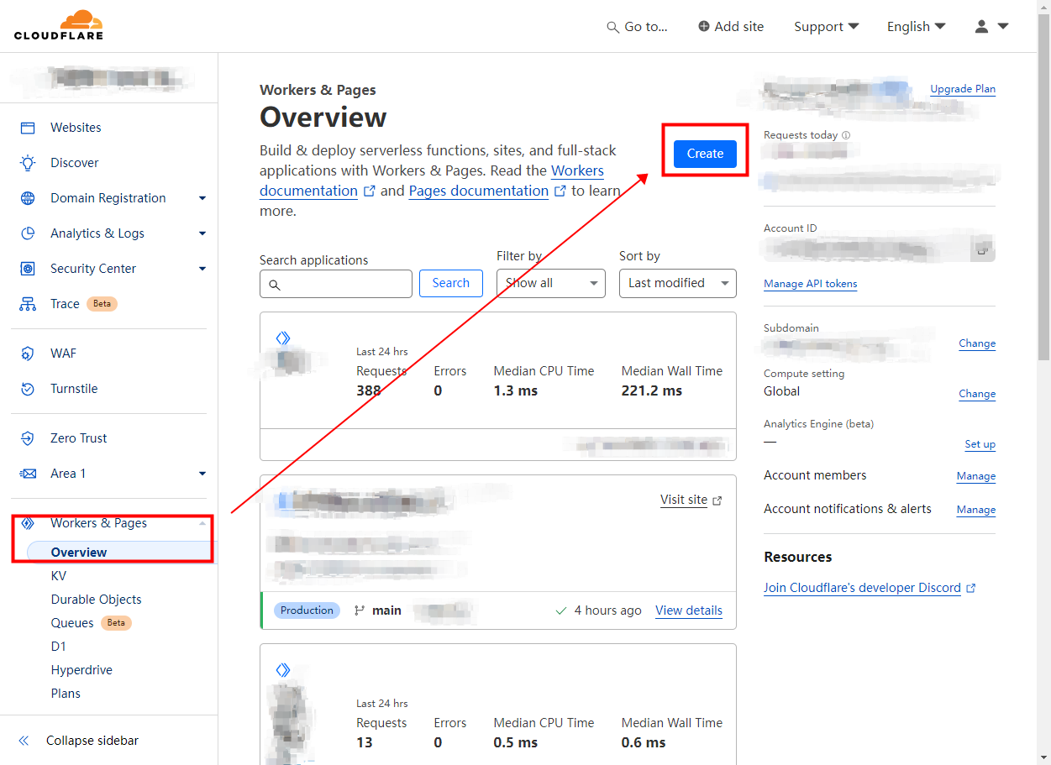Expand the Support dropdown
Viewport: 1051px width, 765px height.
pyautogui.click(x=826, y=27)
